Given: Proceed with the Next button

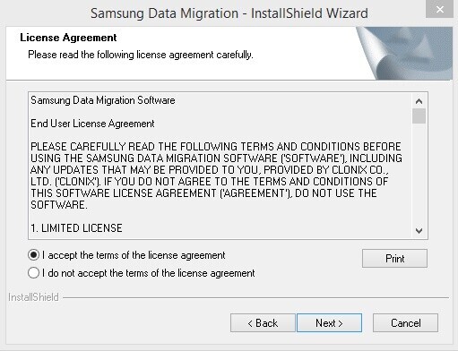Looking at the screenshot, I should click(x=329, y=323).
